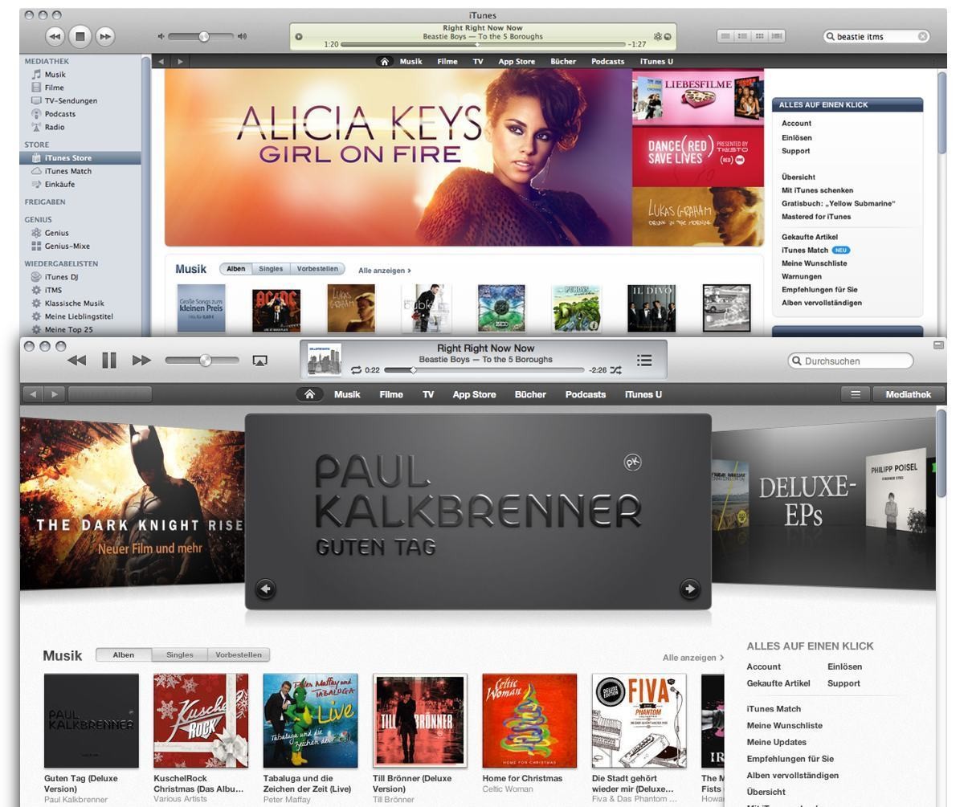The height and width of the screenshot is (807, 964).
Task: Select Singles tab above Guten Tag album
Action: pos(179,654)
